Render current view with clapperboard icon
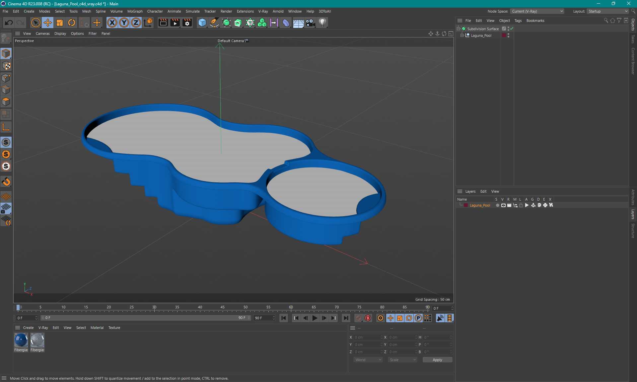Image resolution: width=637 pixels, height=382 pixels. tap(163, 23)
